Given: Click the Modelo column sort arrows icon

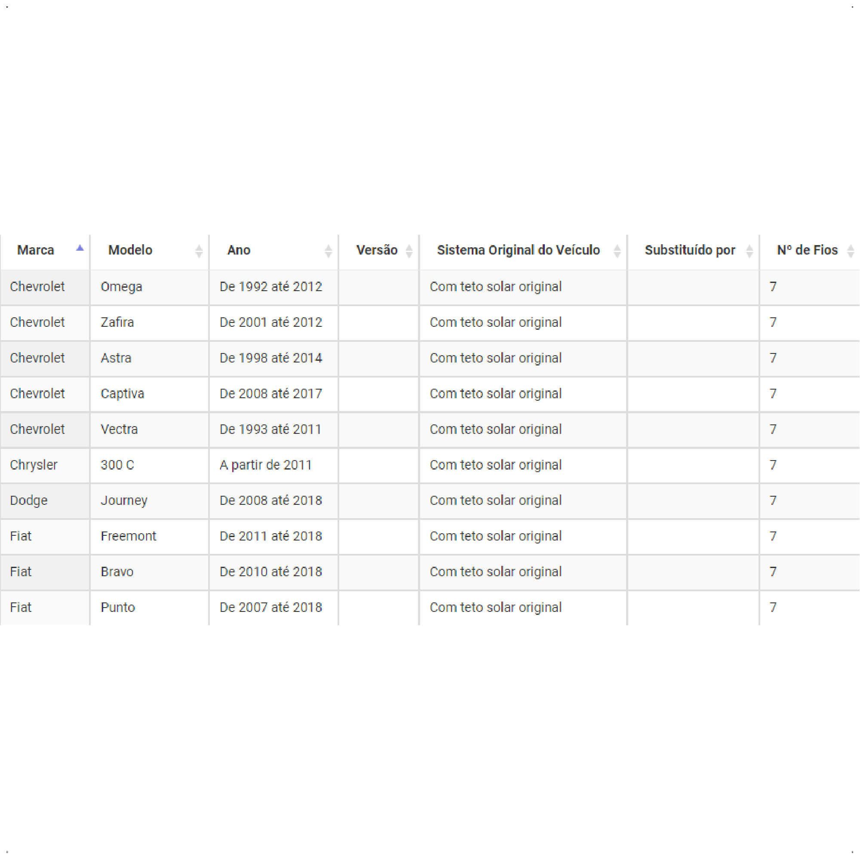Looking at the screenshot, I should point(199,251).
